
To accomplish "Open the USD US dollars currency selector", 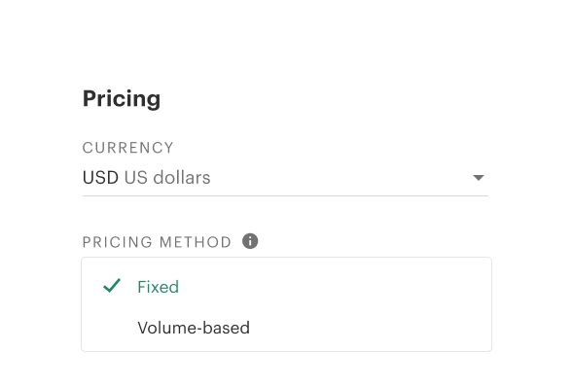I will point(285,178).
